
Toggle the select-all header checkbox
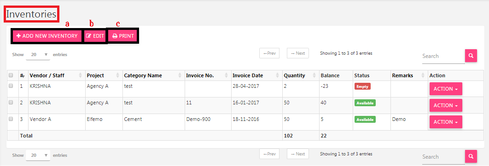[11, 75]
